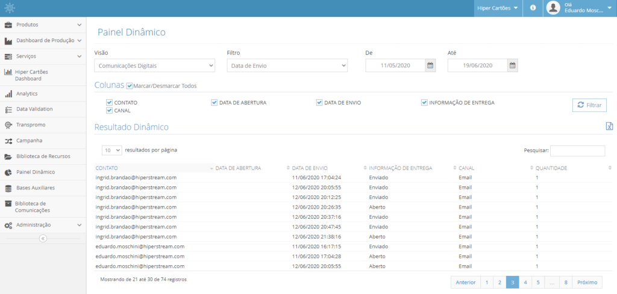Screen dimensions: 617x294
Task: Open Data Validation from the sidebar
Action: coord(43,109)
